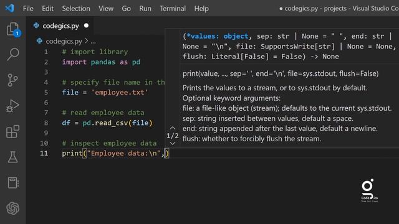Click the 'employee.txt' string

[x=120, y=92]
